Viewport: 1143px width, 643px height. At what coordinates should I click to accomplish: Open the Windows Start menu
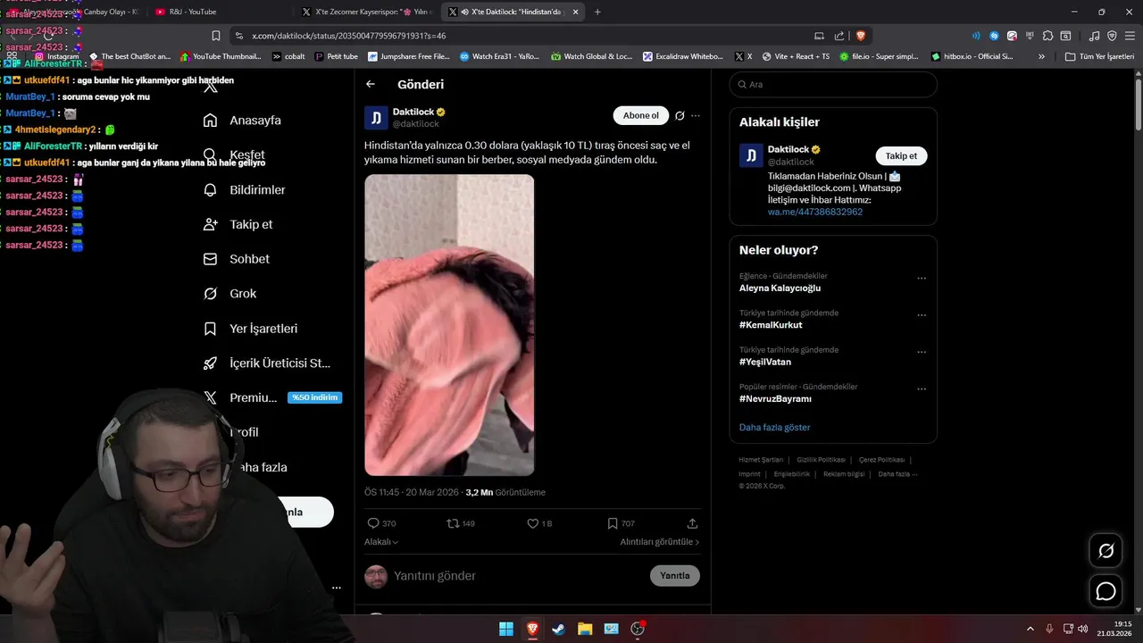coord(506,629)
